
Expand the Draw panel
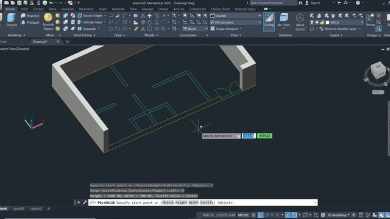(119, 35)
